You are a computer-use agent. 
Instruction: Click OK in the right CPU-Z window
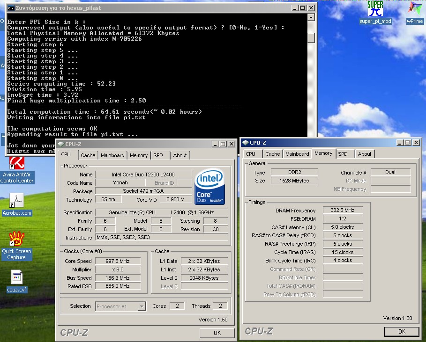click(x=402, y=331)
